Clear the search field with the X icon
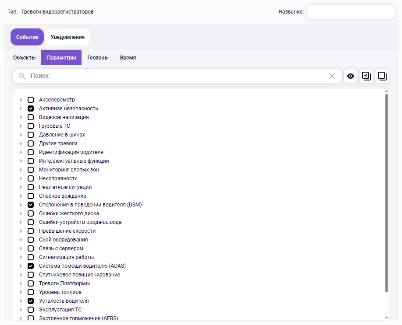 [x=332, y=76]
